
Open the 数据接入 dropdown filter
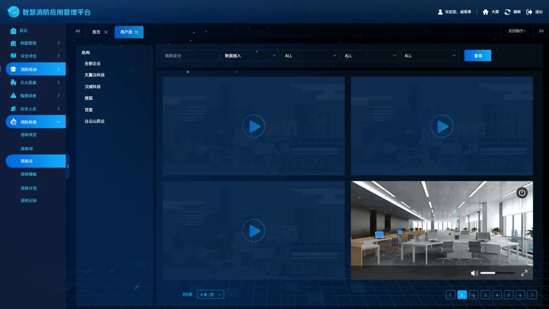tap(250, 55)
